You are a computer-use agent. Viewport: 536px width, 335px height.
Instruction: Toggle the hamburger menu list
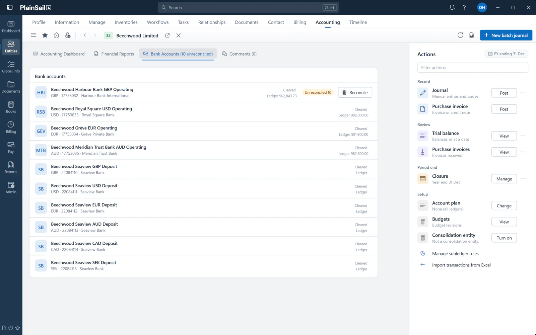[33, 35]
